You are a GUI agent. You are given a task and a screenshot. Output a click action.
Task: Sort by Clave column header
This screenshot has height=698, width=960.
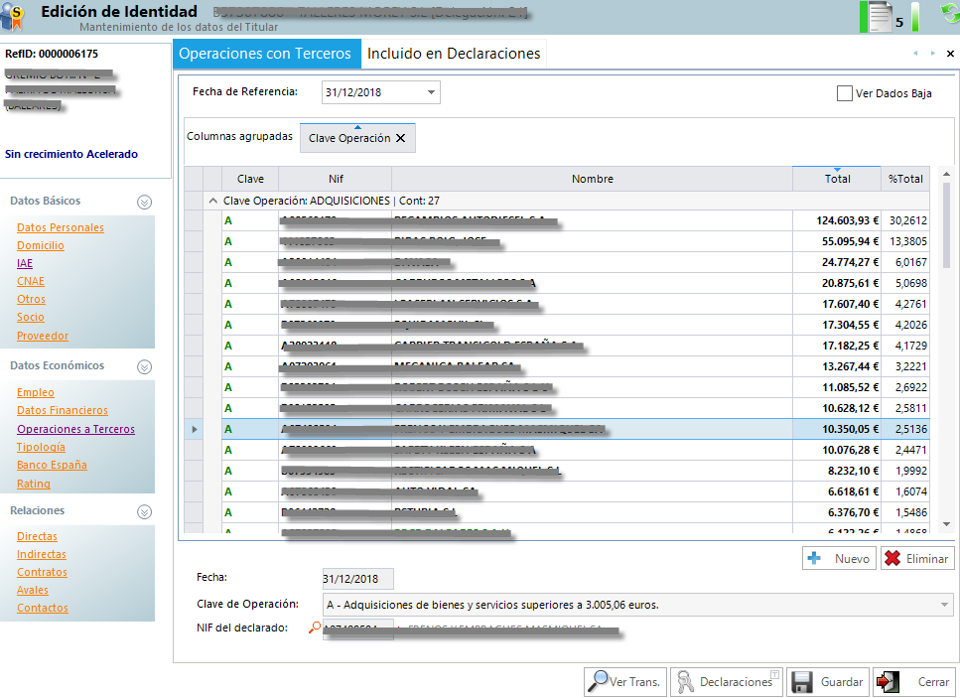pos(250,179)
